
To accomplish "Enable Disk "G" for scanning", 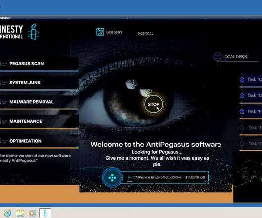I will click(242, 144).
